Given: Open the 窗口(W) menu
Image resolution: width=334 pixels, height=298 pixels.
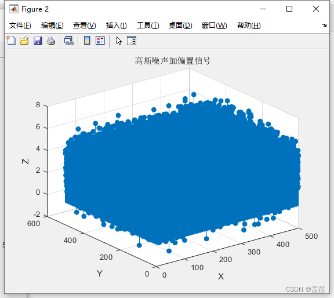Looking at the screenshot, I should [215, 26].
